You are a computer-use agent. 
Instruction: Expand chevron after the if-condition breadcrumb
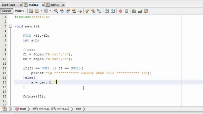72,109
